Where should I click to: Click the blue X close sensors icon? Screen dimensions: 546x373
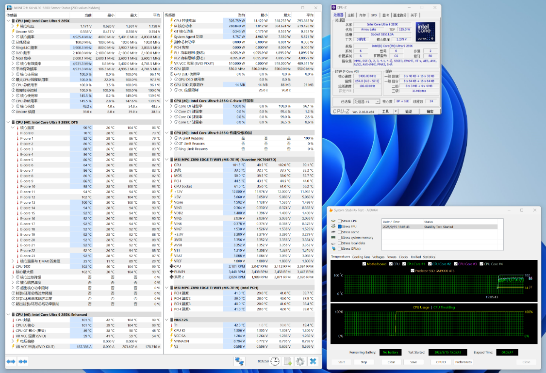pos(313,361)
